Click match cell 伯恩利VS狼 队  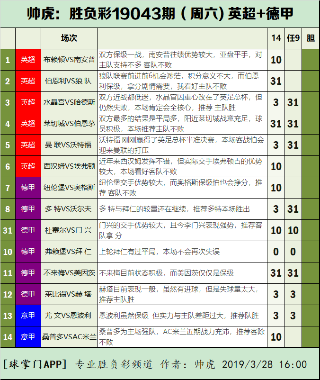coord(69,81)
